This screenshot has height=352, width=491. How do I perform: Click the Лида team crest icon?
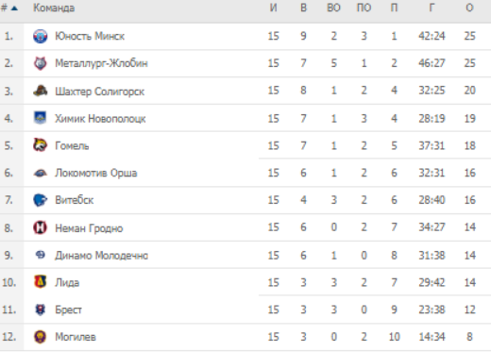41,282
